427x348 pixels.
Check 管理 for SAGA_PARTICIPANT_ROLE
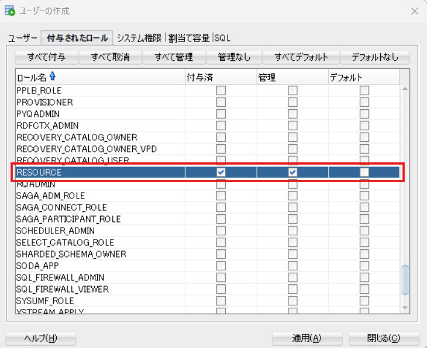tap(292, 219)
